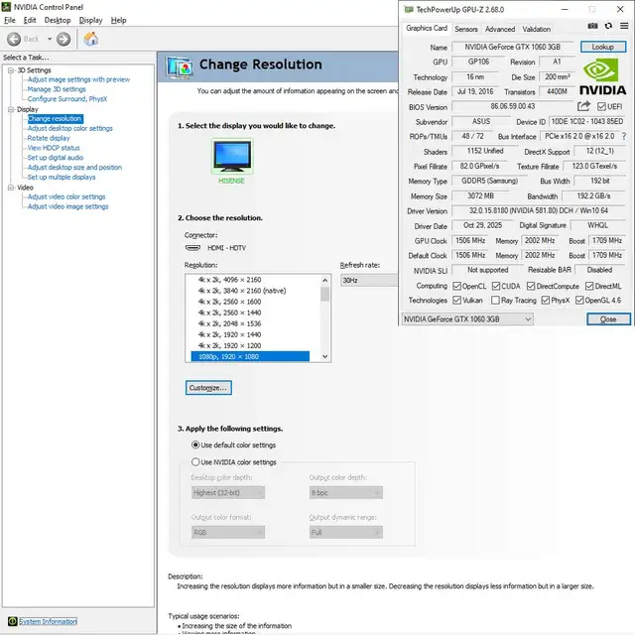The image size is (635, 635).
Task: Click the GPU-Z refresh icon
Action: (608, 26)
